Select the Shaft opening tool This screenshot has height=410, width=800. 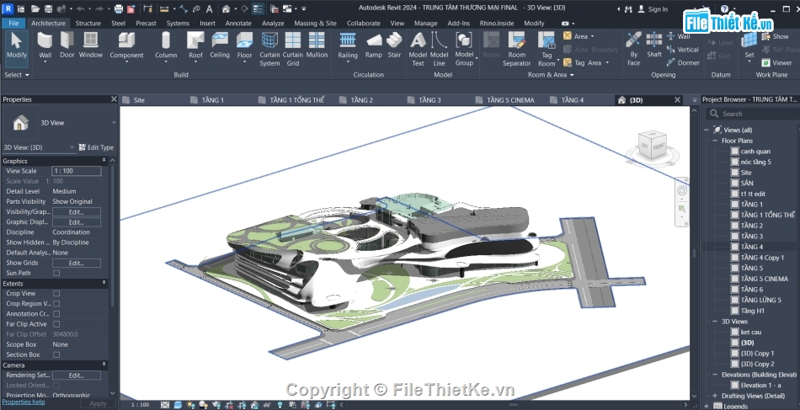(654, 45)
